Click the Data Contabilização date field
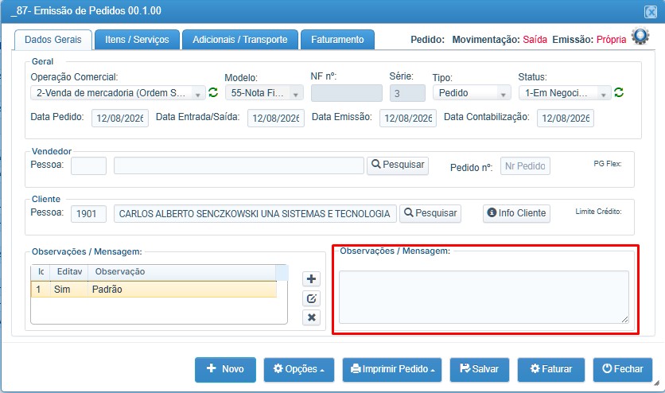Screen dimensions: 665x393 pos(566,119)
